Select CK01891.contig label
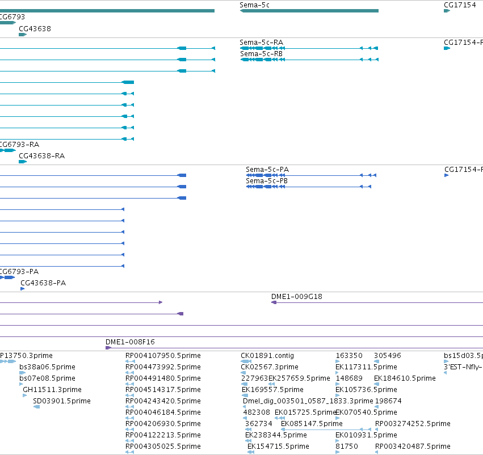This screenshot has width=483, height=455. (x=267, y=356)
